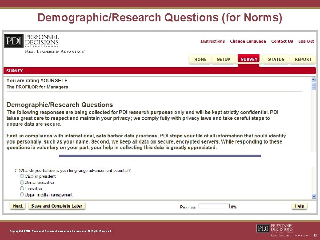This screenshot has width=320, height=240.
Task: Switch to the HOME tab
Action: 200,60
